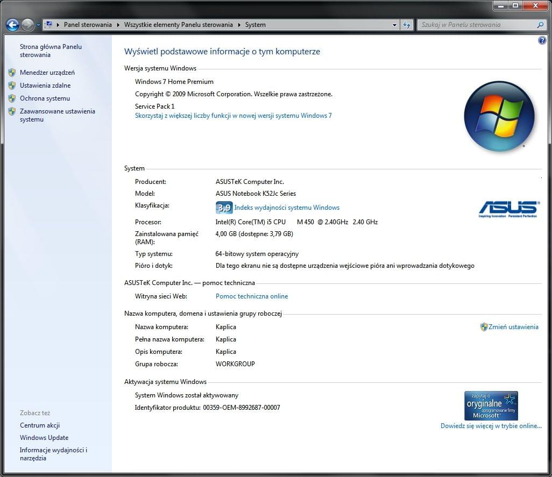Image resolution: width=552 pixels, height=477 pixels.
Task: Click 'Windows 7 Home Premium' text
Action: click(174, 82)
